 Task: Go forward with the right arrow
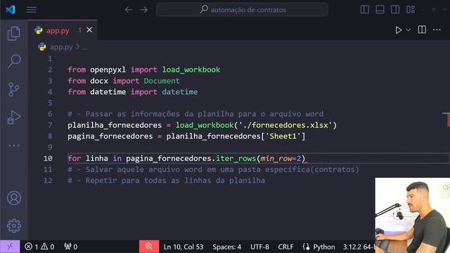click(143, 10)
